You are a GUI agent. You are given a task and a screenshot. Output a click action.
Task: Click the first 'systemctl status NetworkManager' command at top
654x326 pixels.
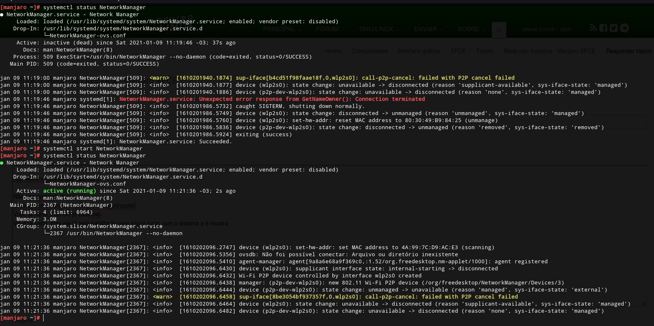94,7
